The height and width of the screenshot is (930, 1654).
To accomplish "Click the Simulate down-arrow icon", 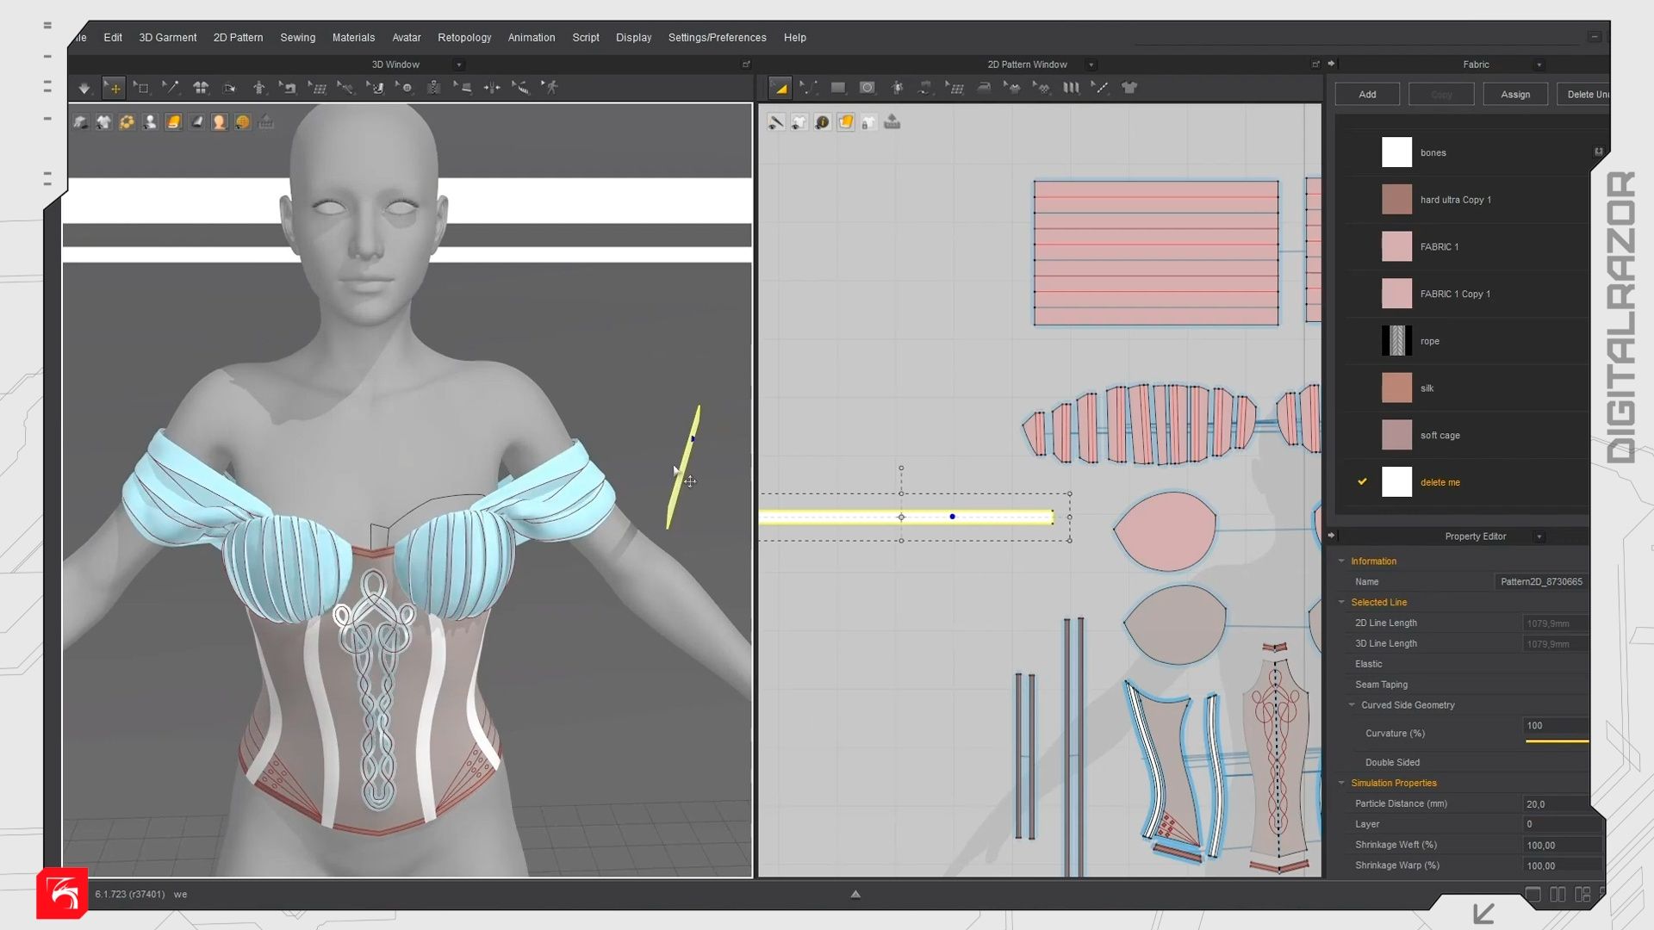I will (84, 88).
